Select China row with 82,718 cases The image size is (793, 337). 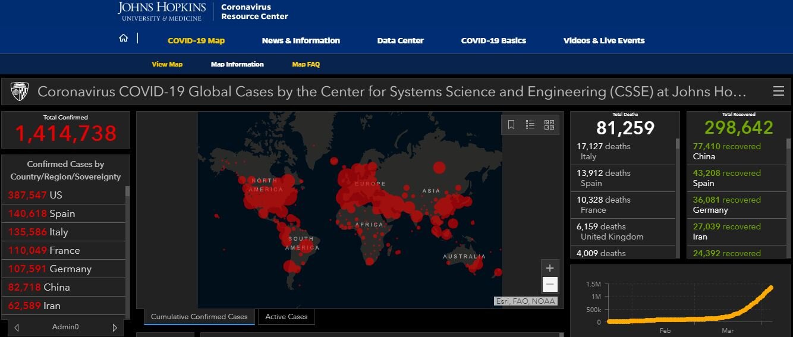(64, 287)
